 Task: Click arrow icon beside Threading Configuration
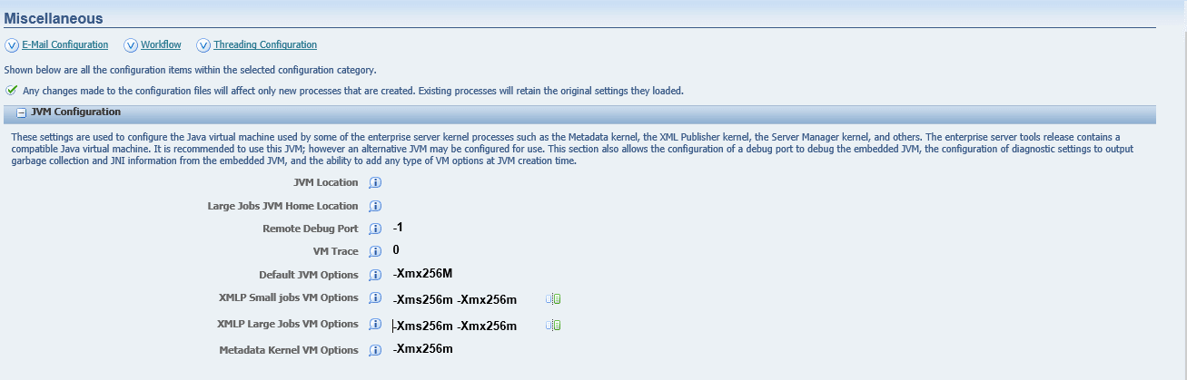coord(203,45)
